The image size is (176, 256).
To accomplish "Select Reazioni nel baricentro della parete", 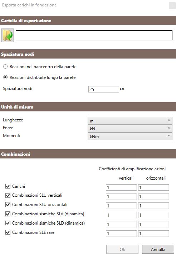I will click(5, 67).
